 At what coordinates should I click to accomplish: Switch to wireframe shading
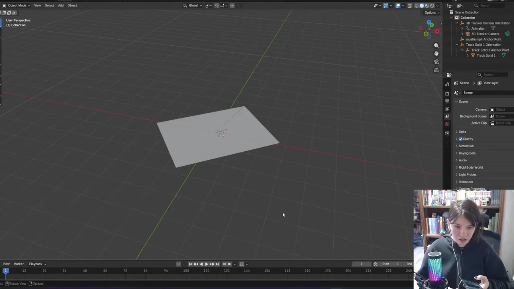[416, 5]
